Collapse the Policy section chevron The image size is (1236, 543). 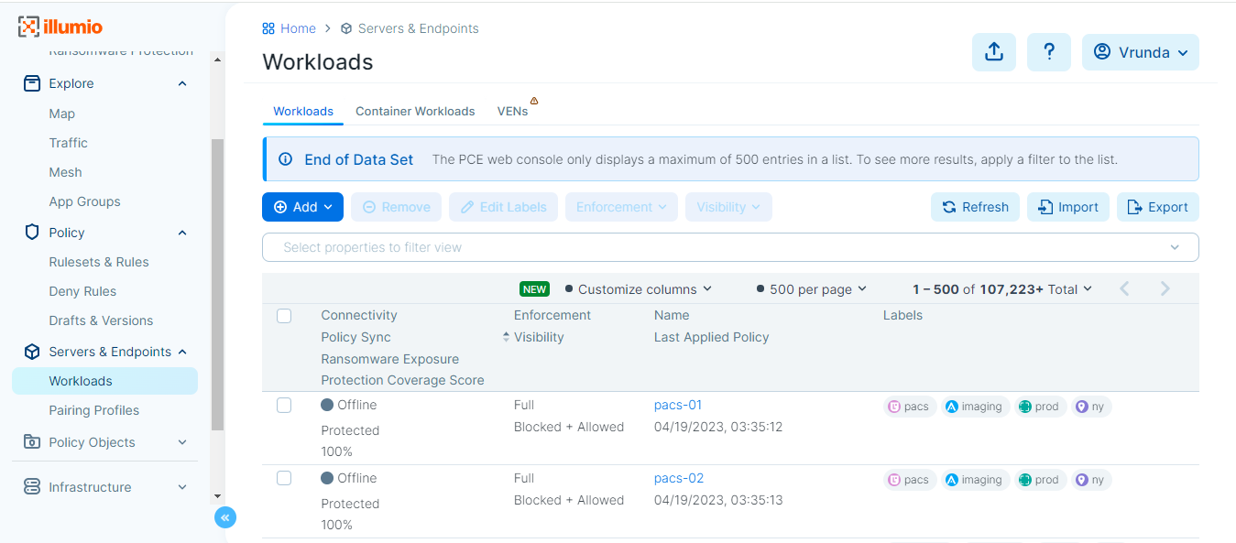182,233
